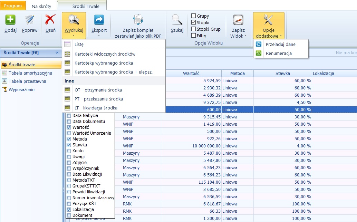Sort by the Wartość column header
357x222 pixels.
pyautogui.click(x=191, y=73)
